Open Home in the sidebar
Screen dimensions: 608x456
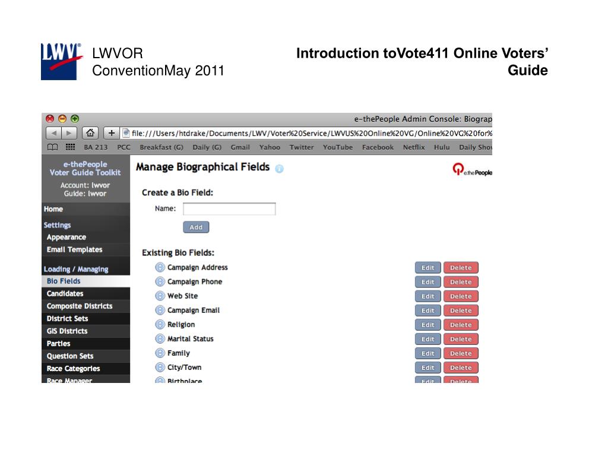pos(85,209)
